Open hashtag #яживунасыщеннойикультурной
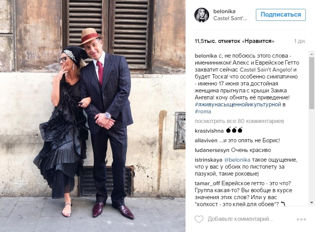Viewport: 315px width, 232px height. coord(238,104)
